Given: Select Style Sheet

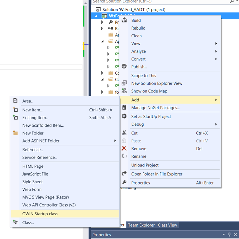Looking at the screenshot, I should [x=65, y=182].
